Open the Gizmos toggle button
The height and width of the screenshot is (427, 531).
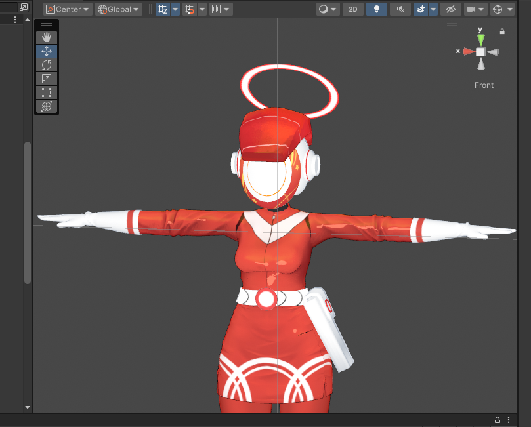pos(498,9)
